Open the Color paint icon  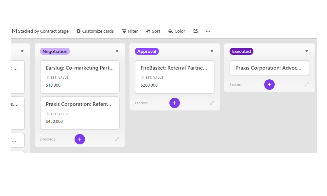tap(170, 31)
